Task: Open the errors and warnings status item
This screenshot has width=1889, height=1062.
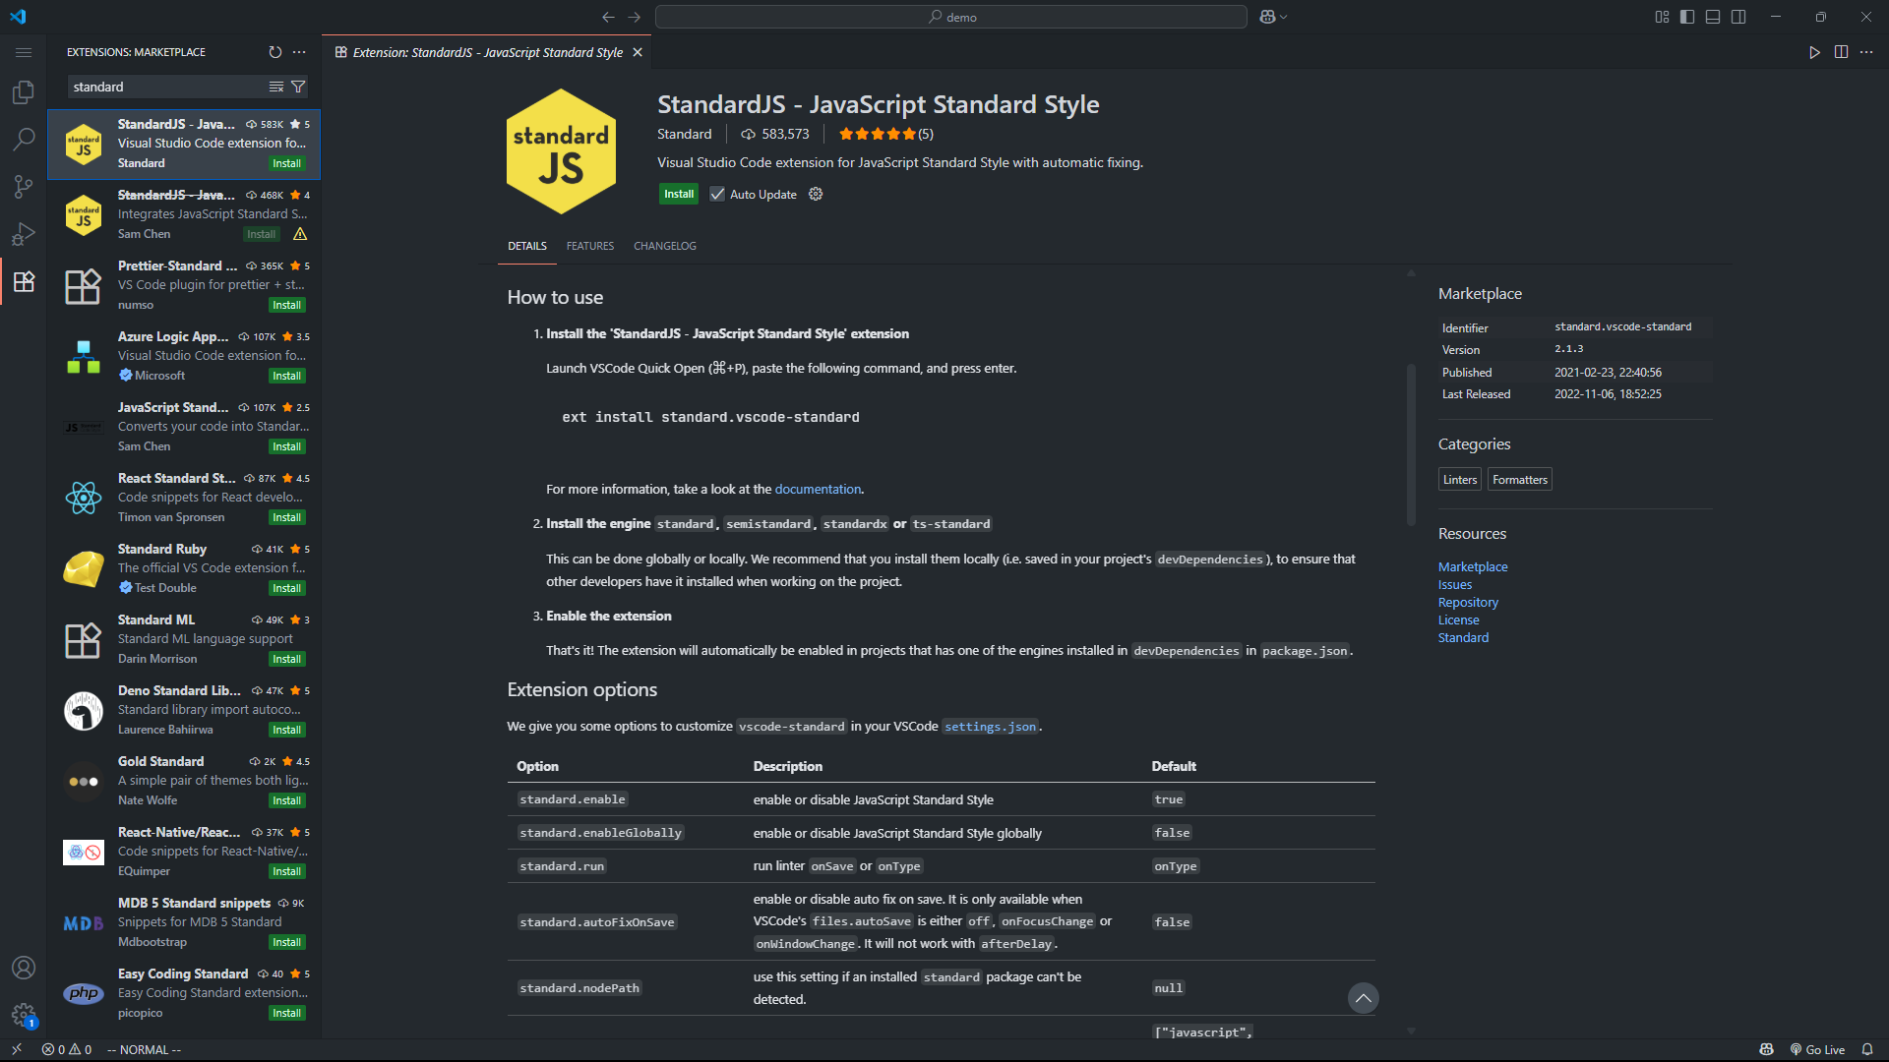Action: coord(67,1049)
